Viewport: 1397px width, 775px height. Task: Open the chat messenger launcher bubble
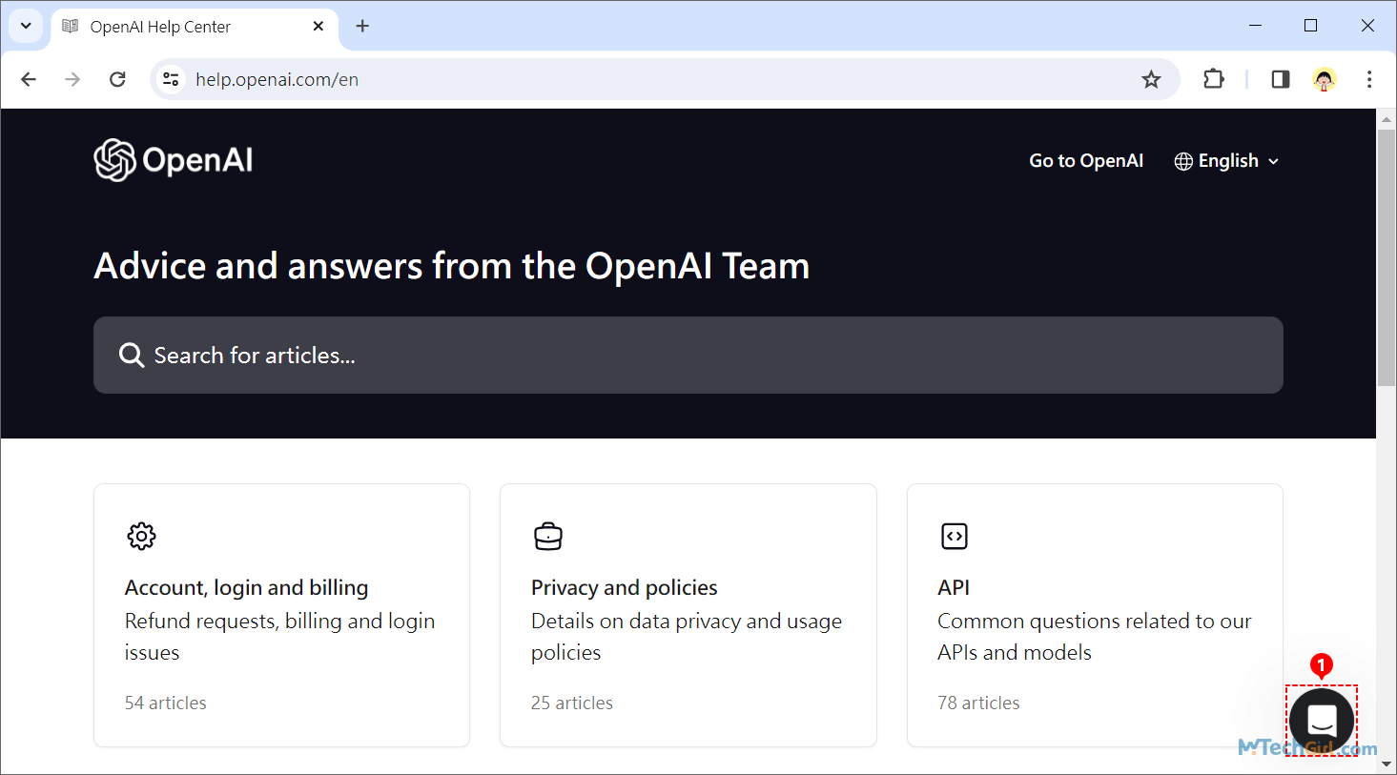coord(1322,721)
